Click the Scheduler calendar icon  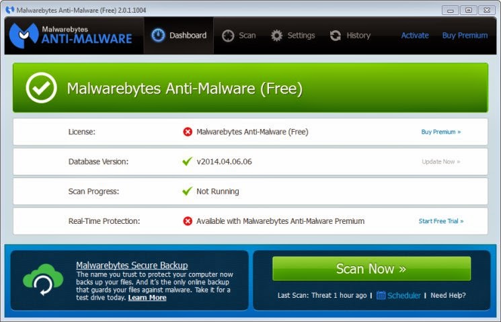[381, 295]
